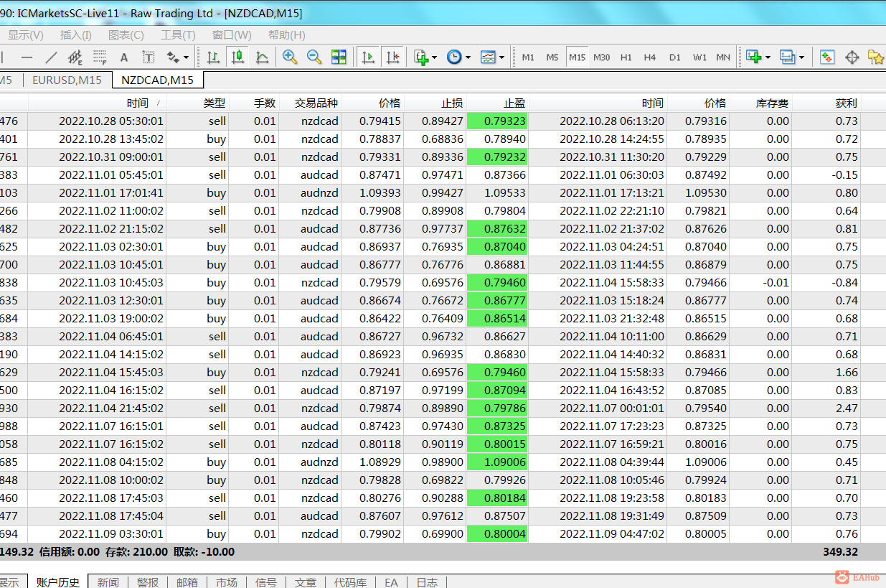Select the M30 timeframe button
The image size is (886, 588).
601,57
